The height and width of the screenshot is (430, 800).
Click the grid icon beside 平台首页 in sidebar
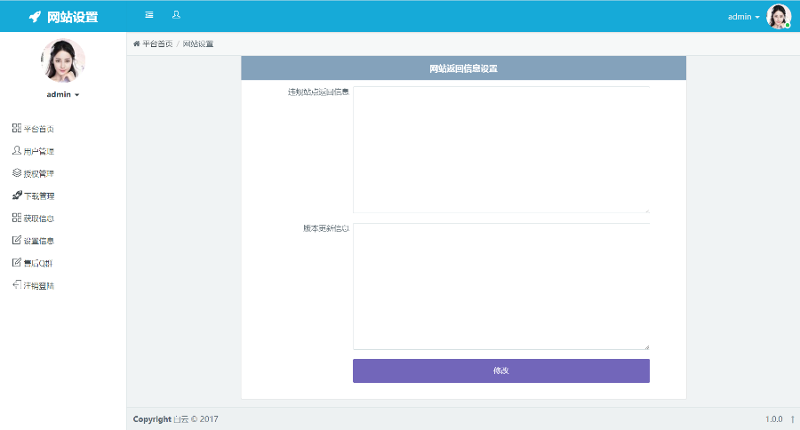(x=17, y=128)
